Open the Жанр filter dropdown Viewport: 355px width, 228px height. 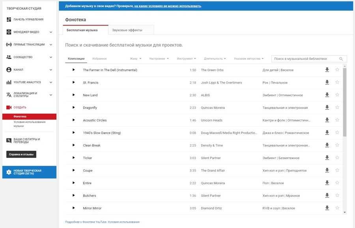point(135,59)
